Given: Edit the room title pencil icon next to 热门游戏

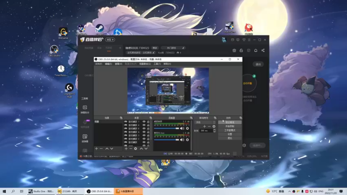Looking at the screenshot, I should 183,48.
